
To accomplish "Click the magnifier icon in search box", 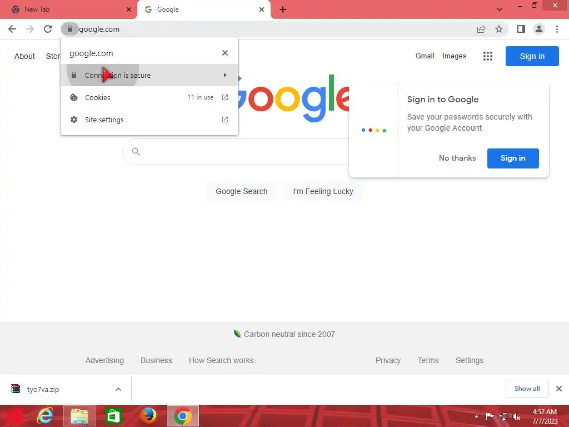I will 136,151.
